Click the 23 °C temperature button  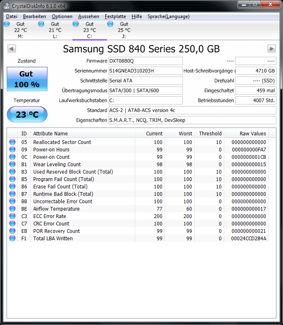click(27, 114)
